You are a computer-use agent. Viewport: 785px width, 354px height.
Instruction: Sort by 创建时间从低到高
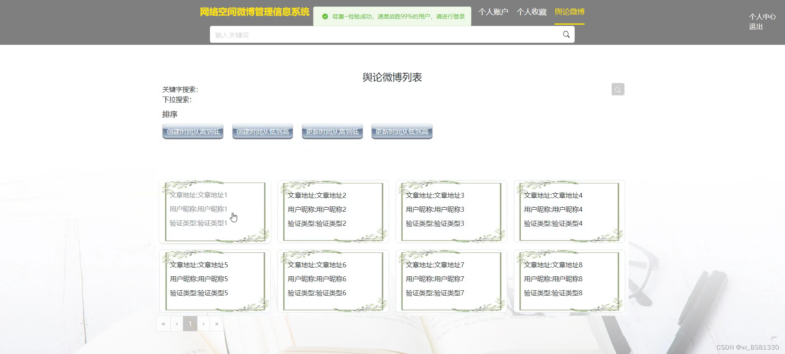coord(263,132)
